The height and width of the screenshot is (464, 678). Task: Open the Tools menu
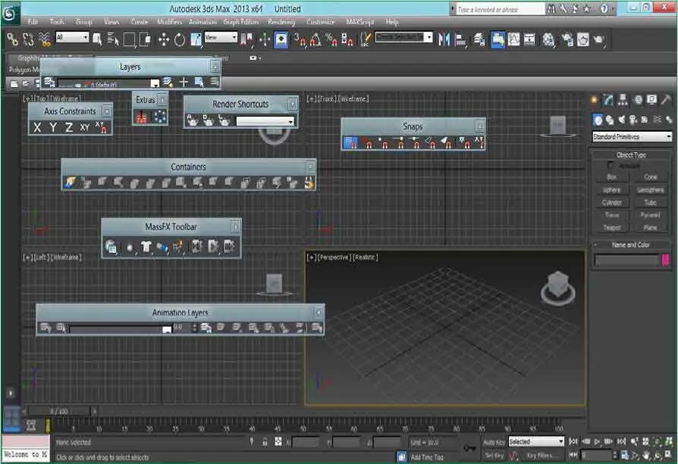point(57,21)
